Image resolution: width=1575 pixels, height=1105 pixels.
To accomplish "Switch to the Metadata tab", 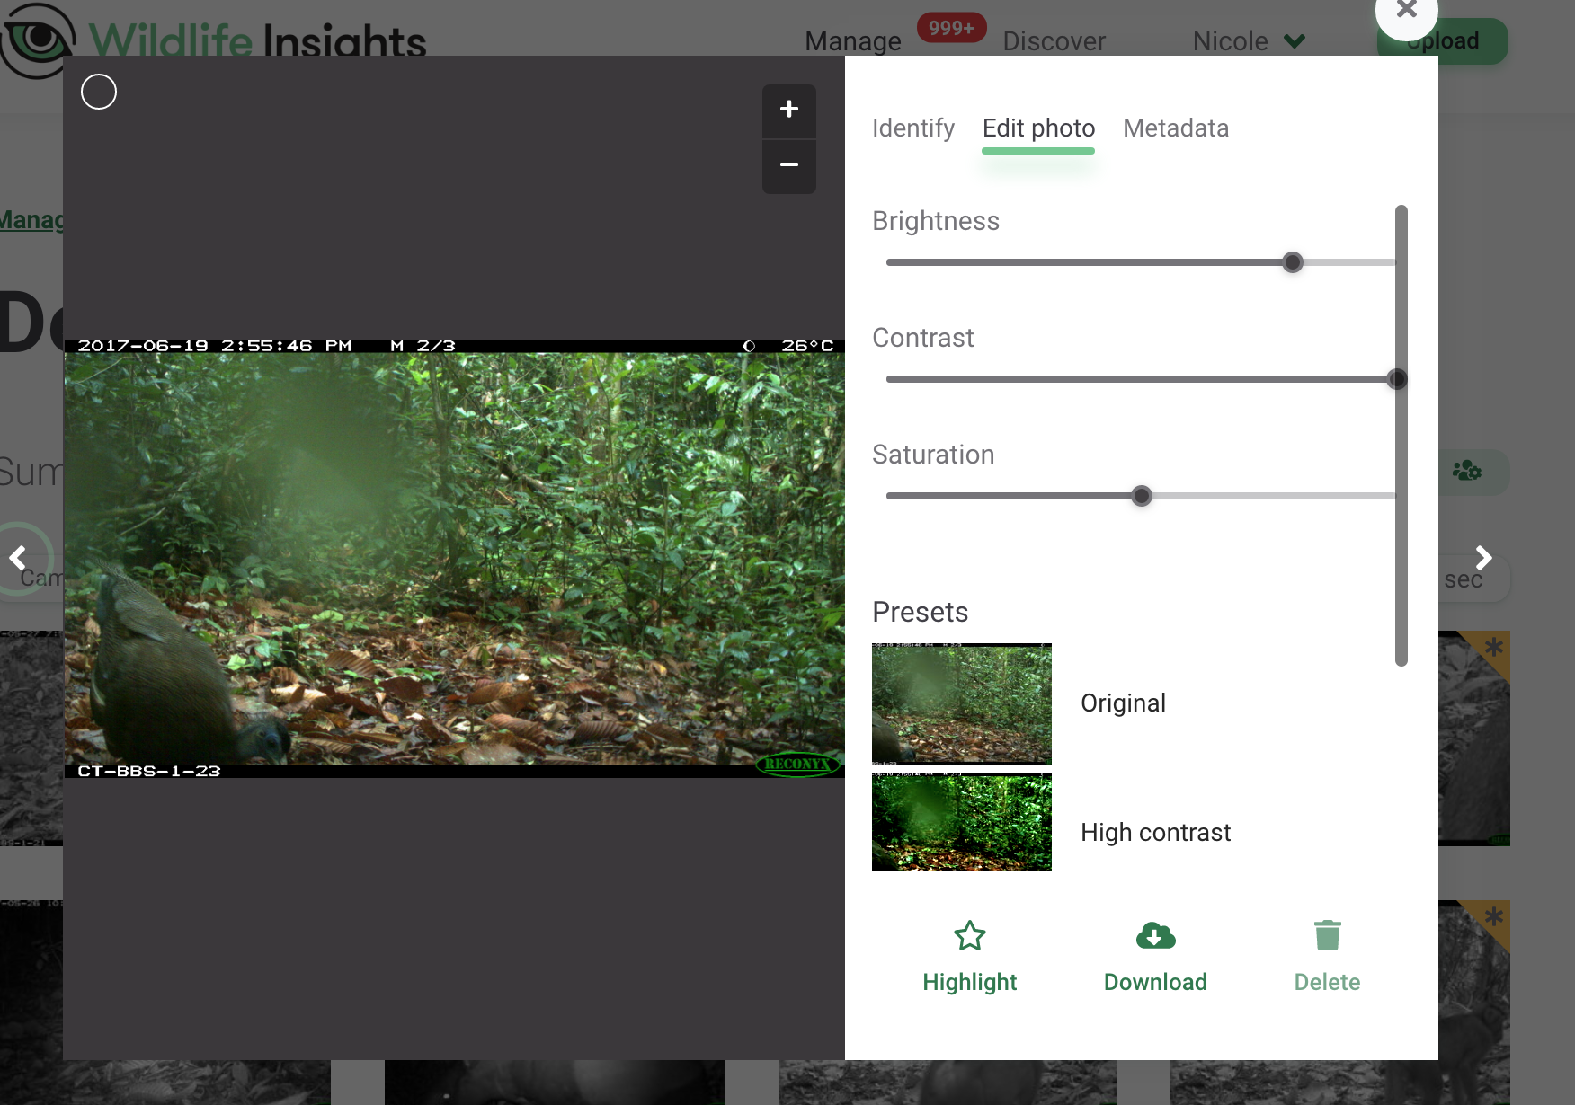I will coord(1176,128).
